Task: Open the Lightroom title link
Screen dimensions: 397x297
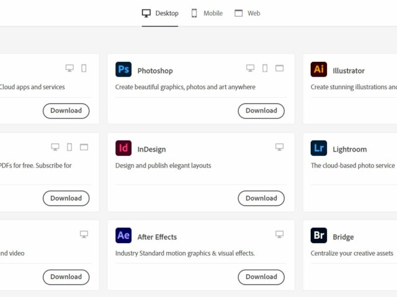Action: 349,149
